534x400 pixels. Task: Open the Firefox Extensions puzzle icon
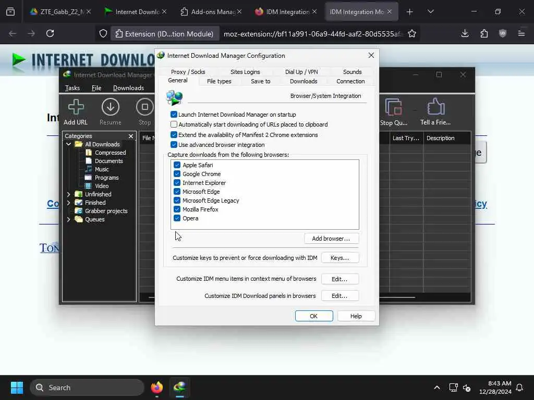(484, 33)
